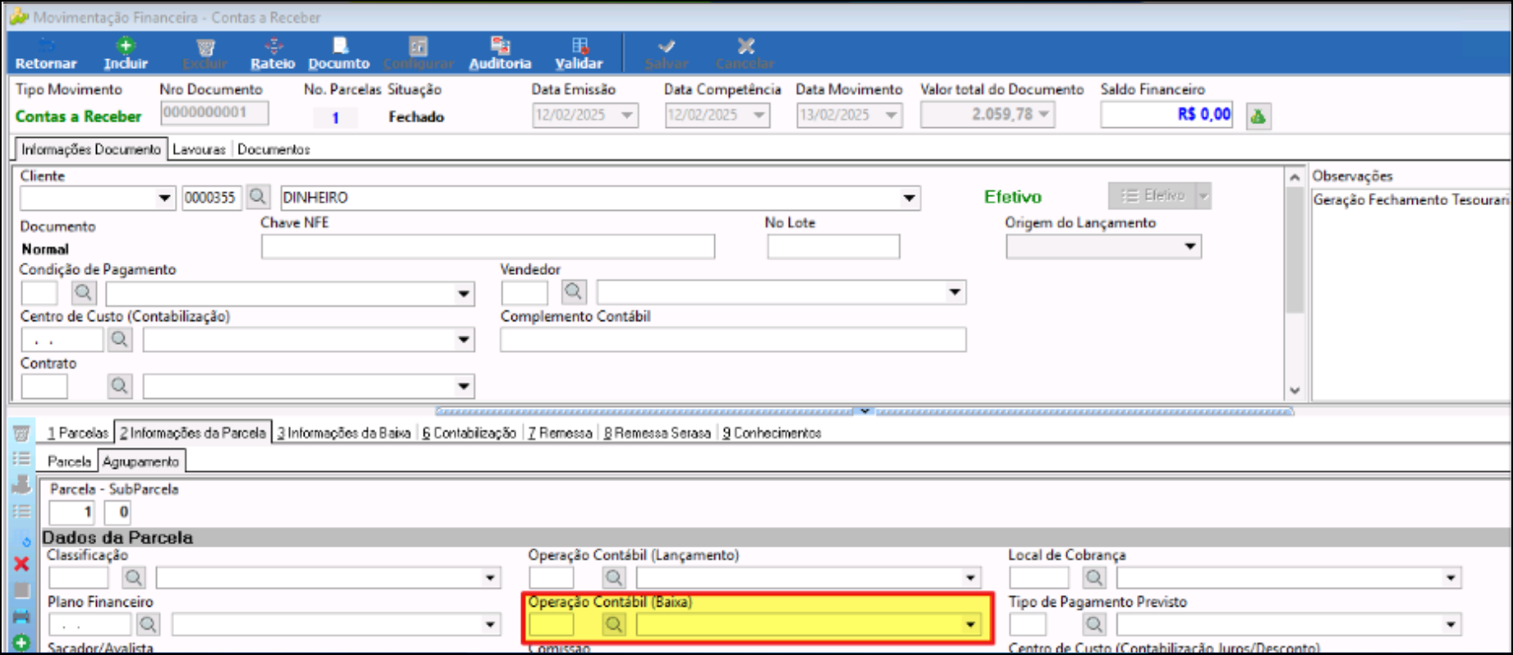Click the Saldo Financeiro R$ 0,00 field

[x=1167, y=115]
